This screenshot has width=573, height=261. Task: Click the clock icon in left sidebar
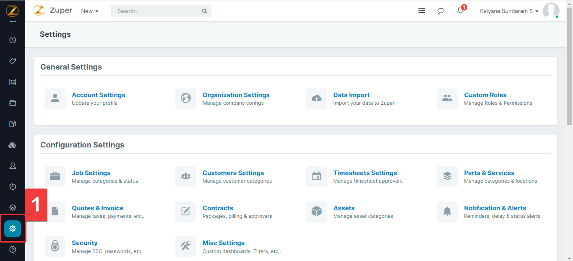pyautogui.click(x=13, y=40)
